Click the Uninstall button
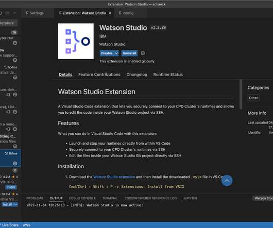Screen dimensions: 273x228 129,53
